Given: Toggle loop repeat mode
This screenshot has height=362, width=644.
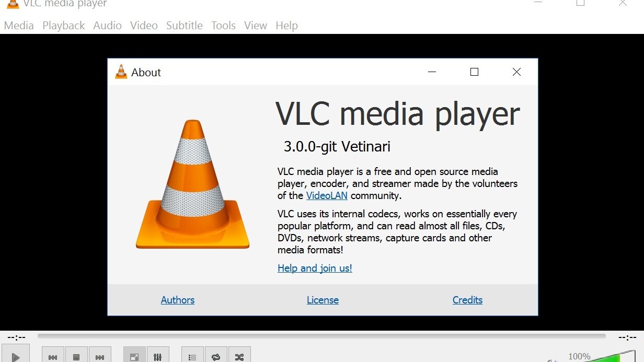Looking at the screenshot, I should coord(216,357).
